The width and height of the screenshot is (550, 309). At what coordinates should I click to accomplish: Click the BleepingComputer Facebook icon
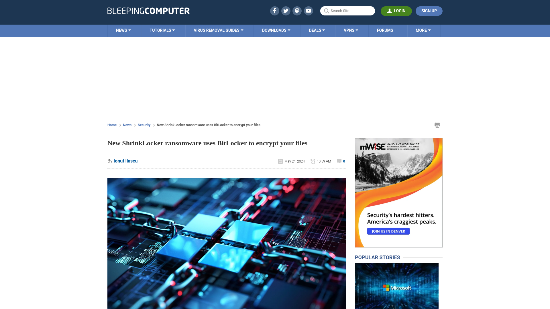click(275, 11)
